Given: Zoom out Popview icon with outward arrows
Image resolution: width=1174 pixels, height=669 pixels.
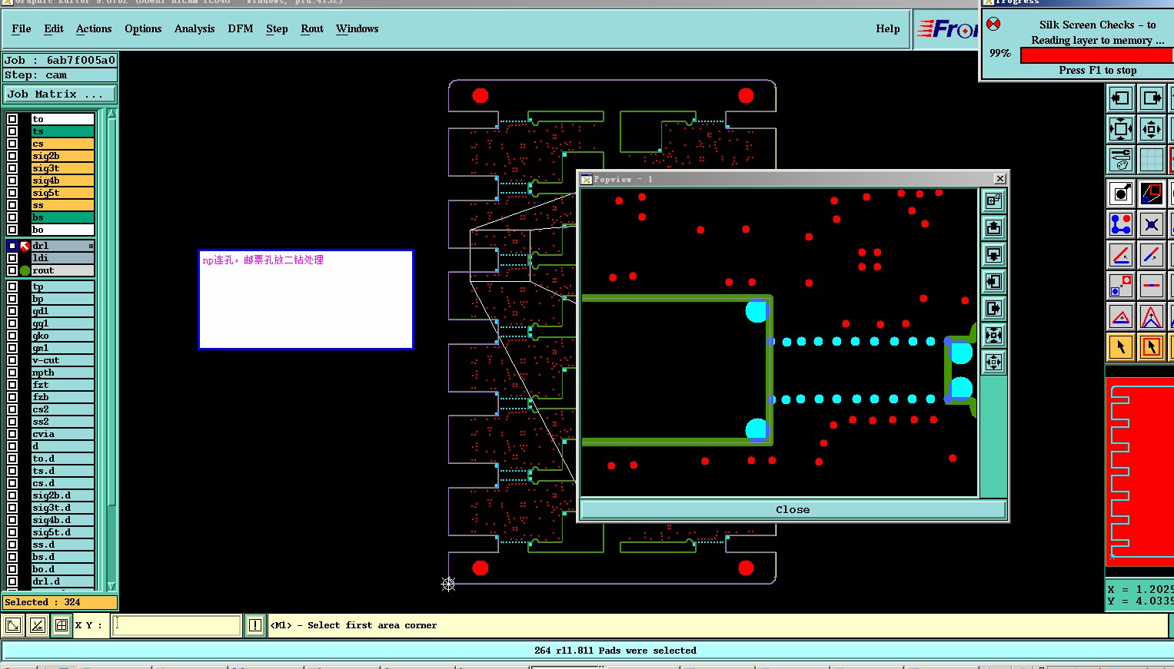Looking at the screenshot, I should [994, 362].
